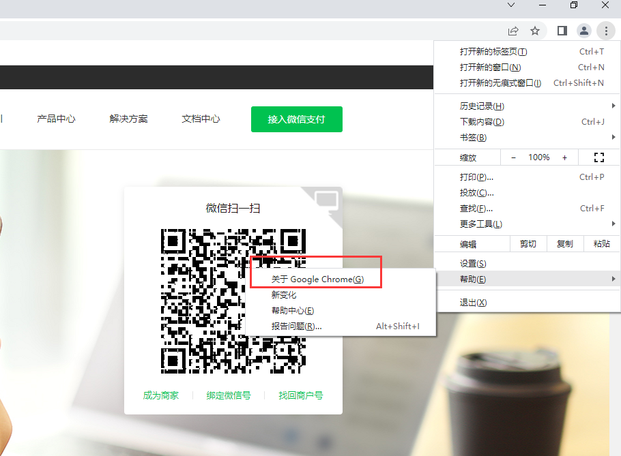Zoom in with the plus button
The image size is (621, 456).
tap(565, 157)
